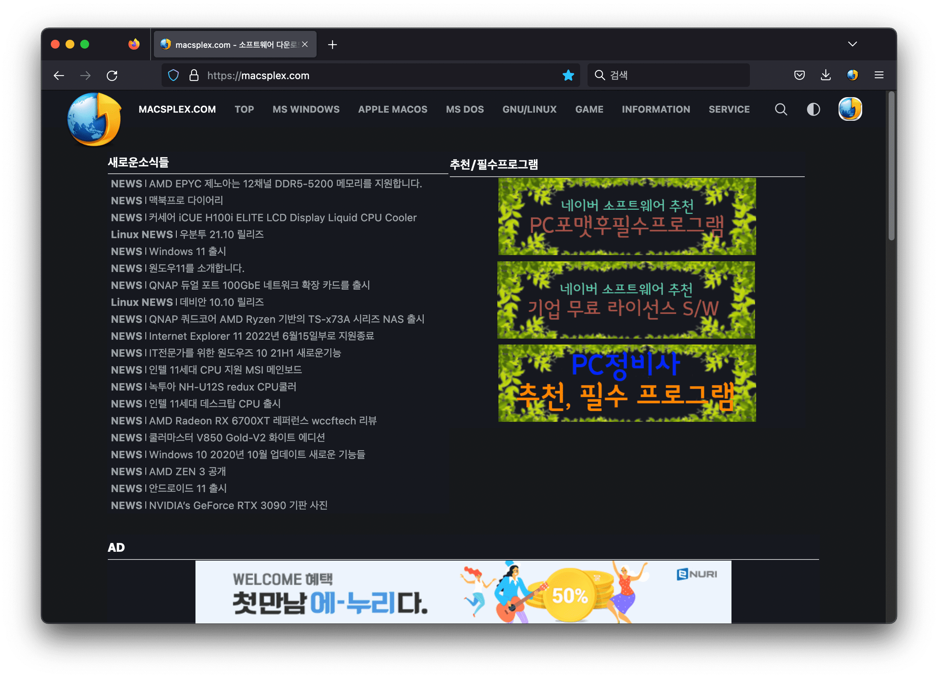This screenshot has height=678, width=938.
Task: Open the APPLE MACOS menu
Action: (x=393, y=110)
